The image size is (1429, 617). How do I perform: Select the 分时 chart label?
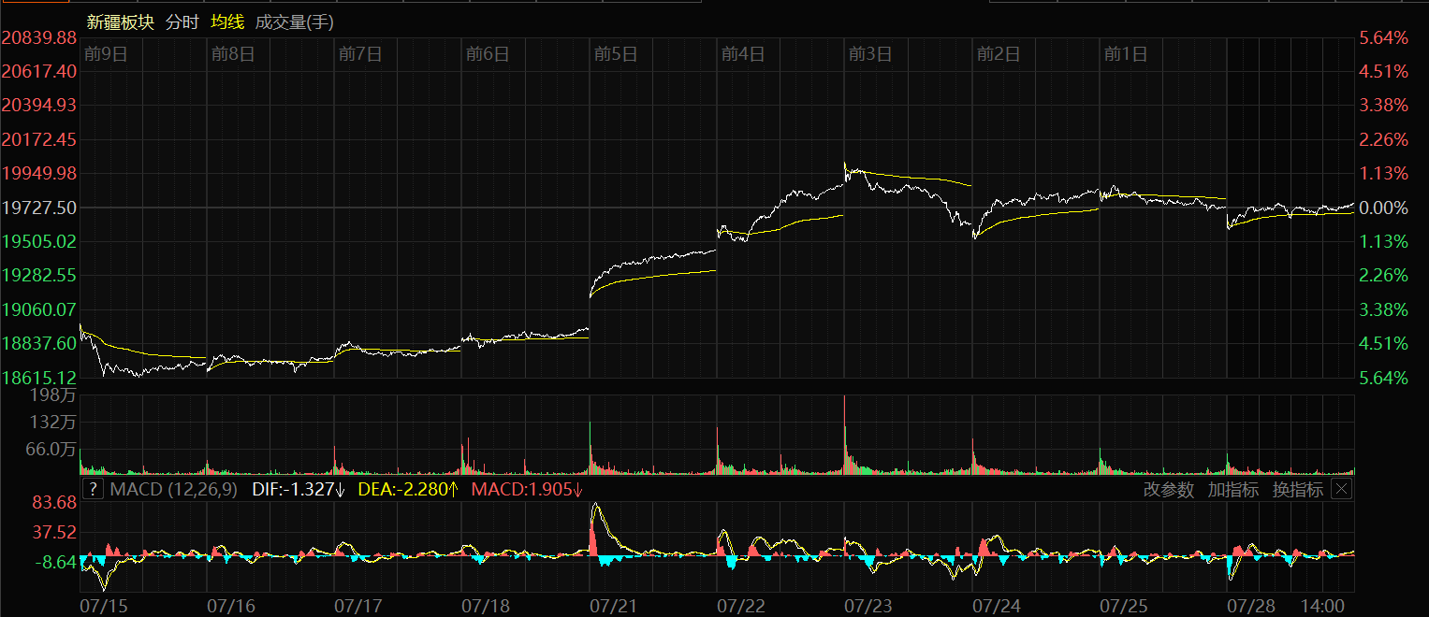pyautogui.click(x=182, y=22)
